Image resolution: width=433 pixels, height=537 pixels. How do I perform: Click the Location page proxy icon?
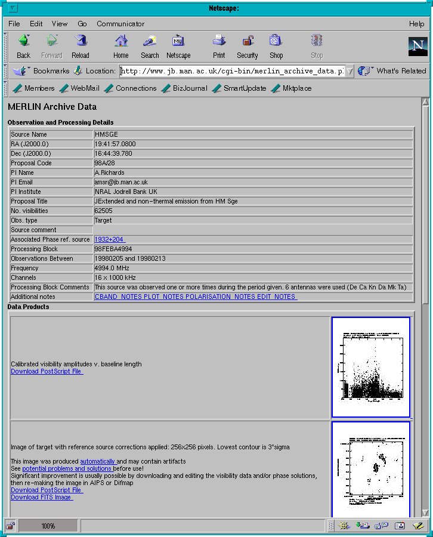[78, 70]
